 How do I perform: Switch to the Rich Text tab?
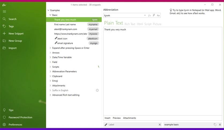tap(130, 24)
